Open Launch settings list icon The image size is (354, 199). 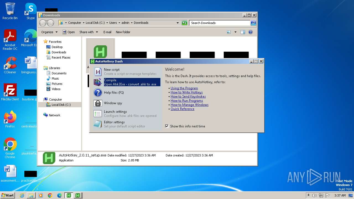[98, 114]
